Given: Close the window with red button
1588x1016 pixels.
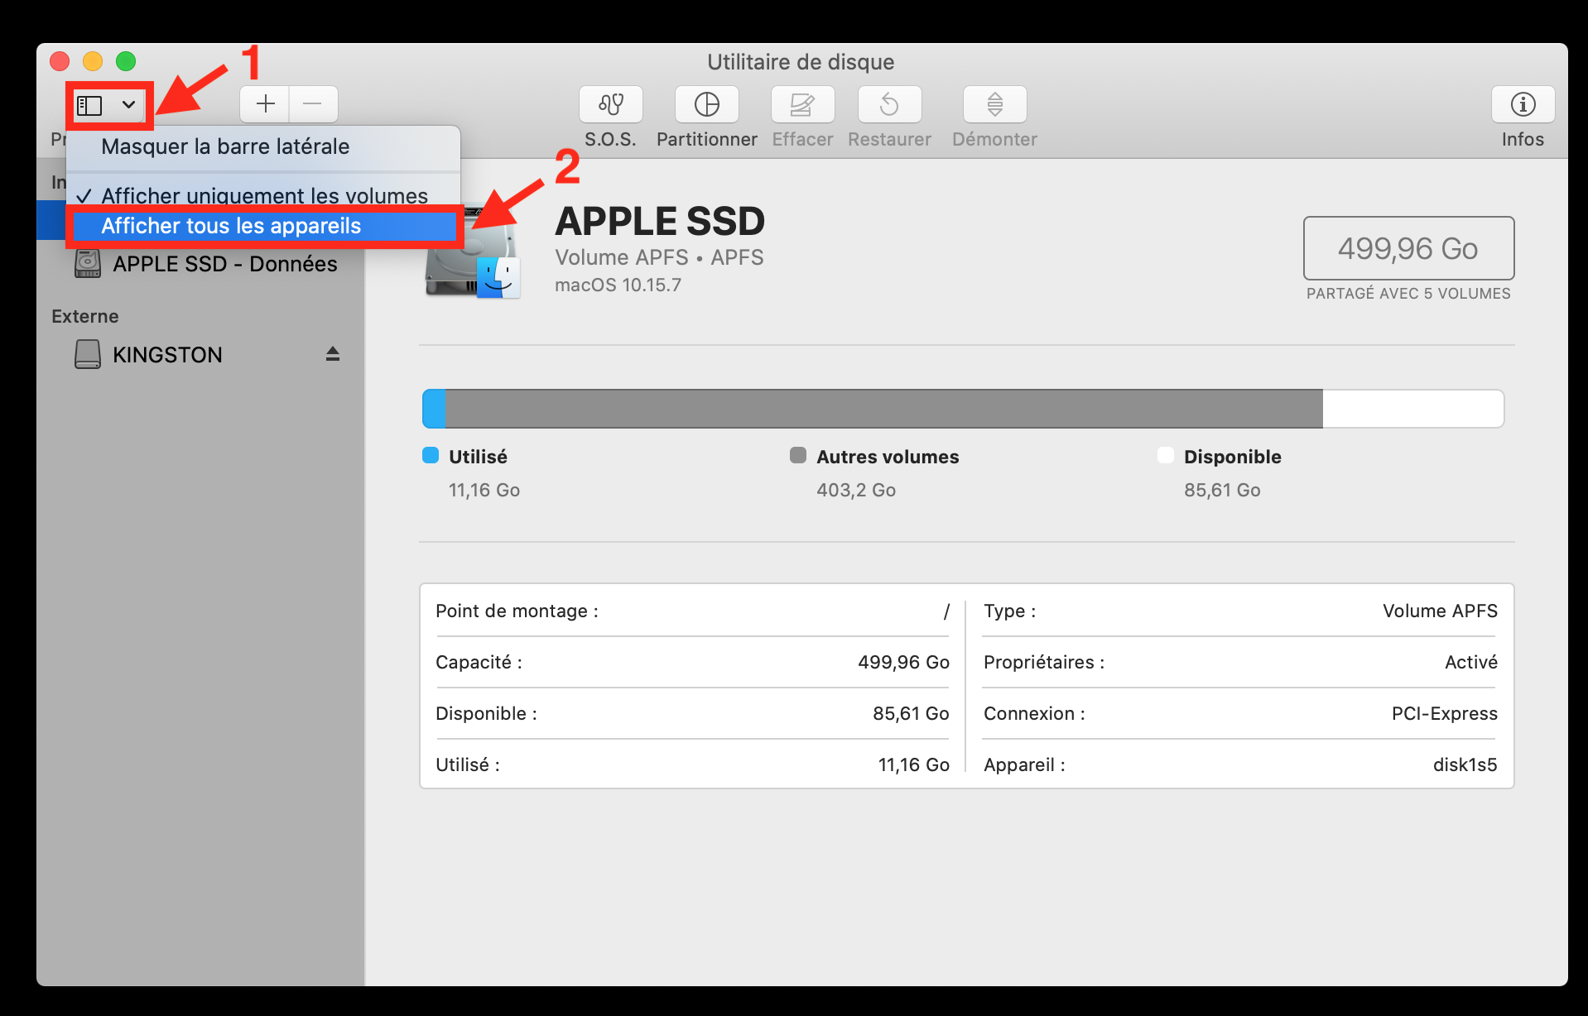Looking at the screenshot, I should 60,61.
